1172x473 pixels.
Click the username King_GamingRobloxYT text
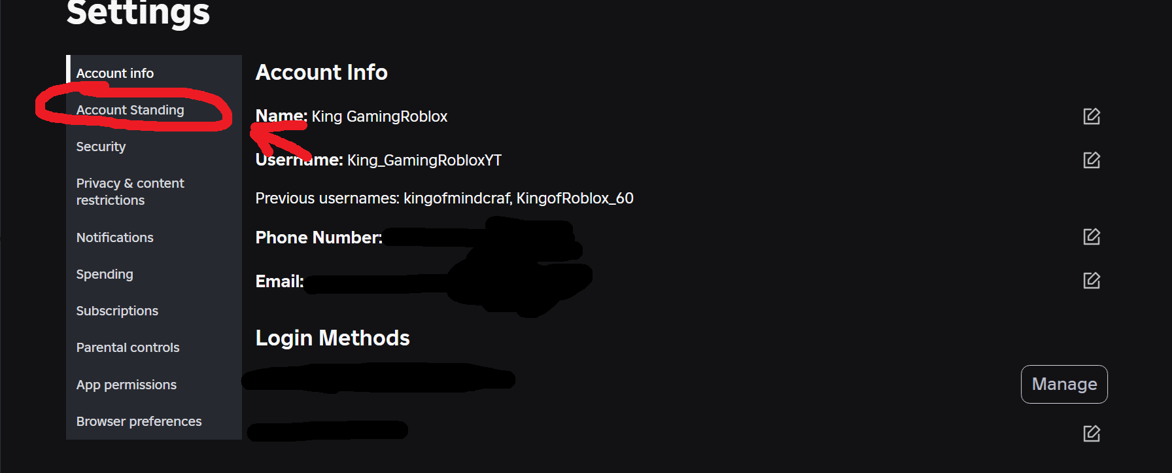click(x=424, y=160)
